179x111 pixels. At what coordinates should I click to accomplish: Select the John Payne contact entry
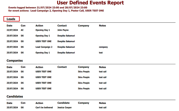coord(63,30)
